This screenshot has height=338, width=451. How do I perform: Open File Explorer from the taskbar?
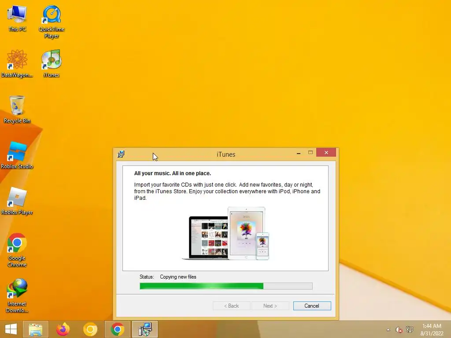[35, 329]
